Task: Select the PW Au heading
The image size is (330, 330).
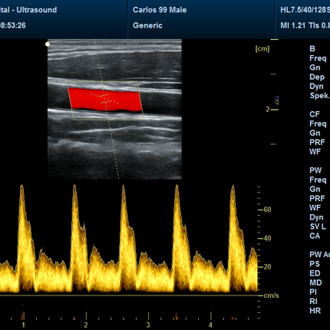Action: pyautogui.click(x=319, y=255)
